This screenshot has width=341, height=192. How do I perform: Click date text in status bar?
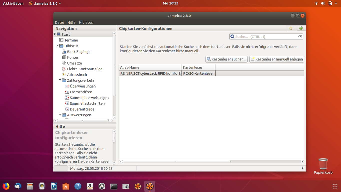point(91,168)
